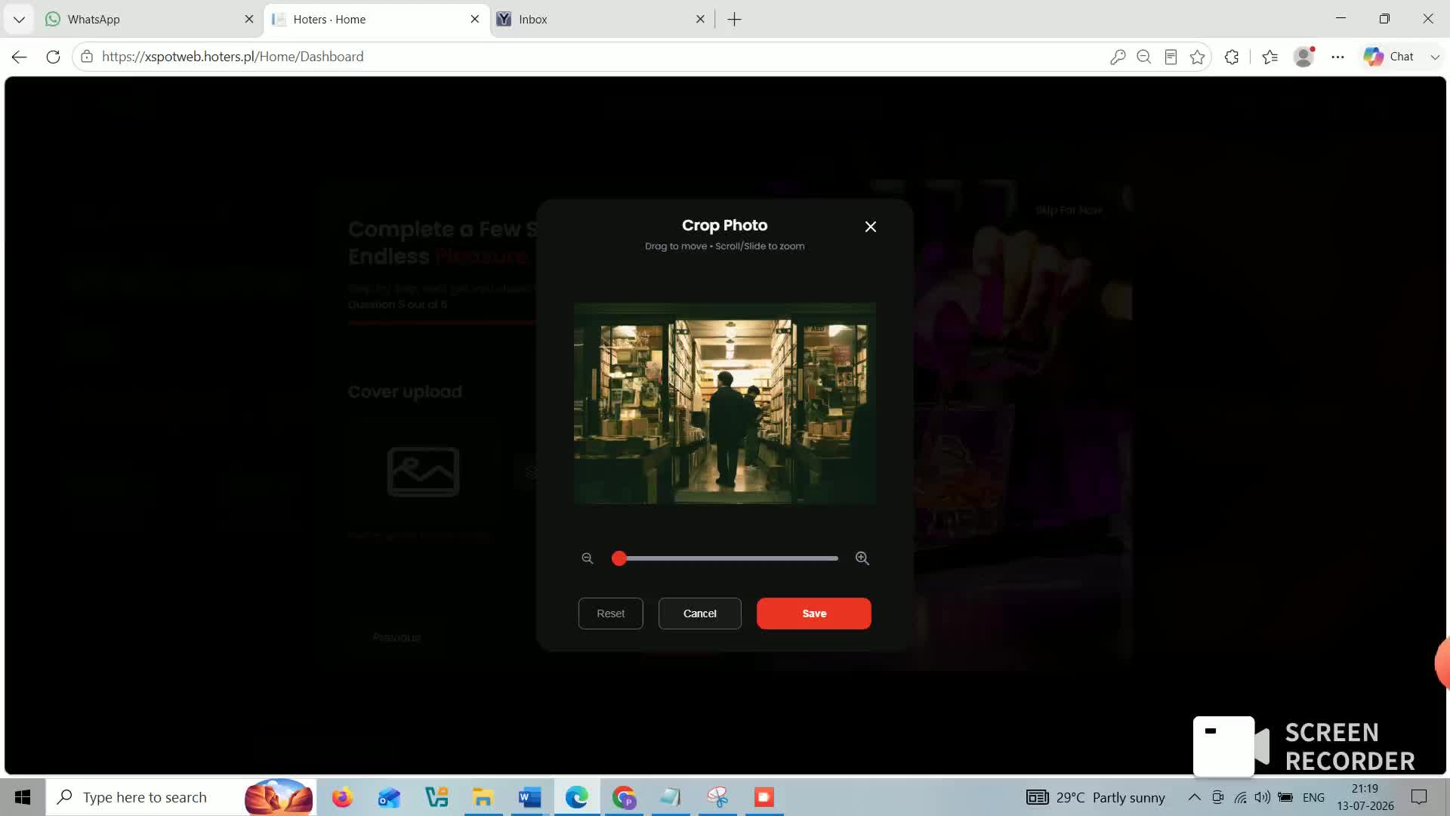The height and width of the screenshot is (816, 1450).
Task: Switch the ENG input language
Action: (x=1313, y=797)
